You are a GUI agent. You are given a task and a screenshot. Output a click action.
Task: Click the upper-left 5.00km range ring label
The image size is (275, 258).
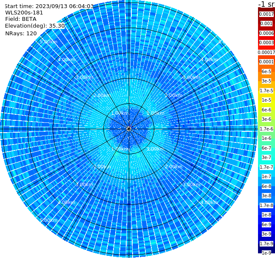click(x=48, y=42)
